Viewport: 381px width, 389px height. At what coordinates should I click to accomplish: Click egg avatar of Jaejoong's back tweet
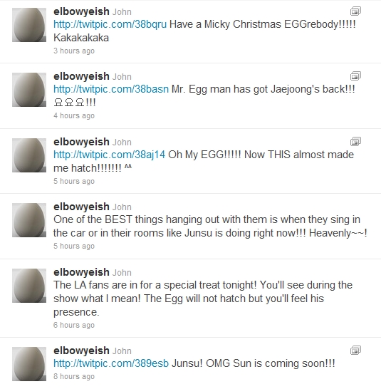(x=29, y=90)
